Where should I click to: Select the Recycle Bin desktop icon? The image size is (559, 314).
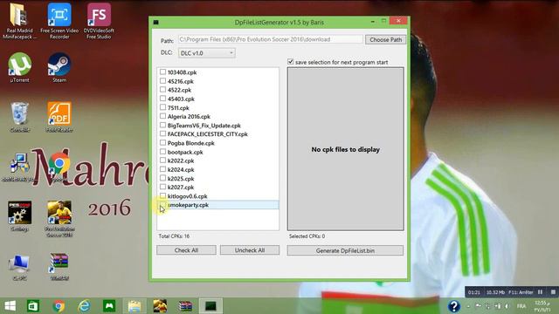(x=19, y=117)
